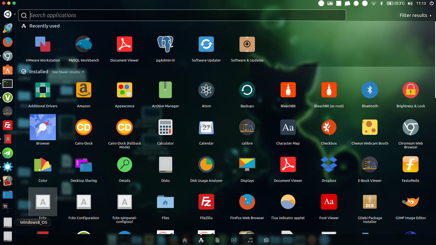Switch to the Music lens

pyautogui.click(x=250, y=240)
